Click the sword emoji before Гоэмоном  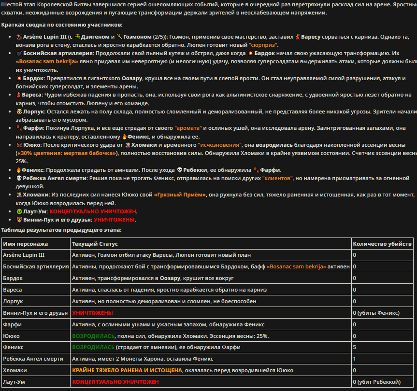[119, 37]
